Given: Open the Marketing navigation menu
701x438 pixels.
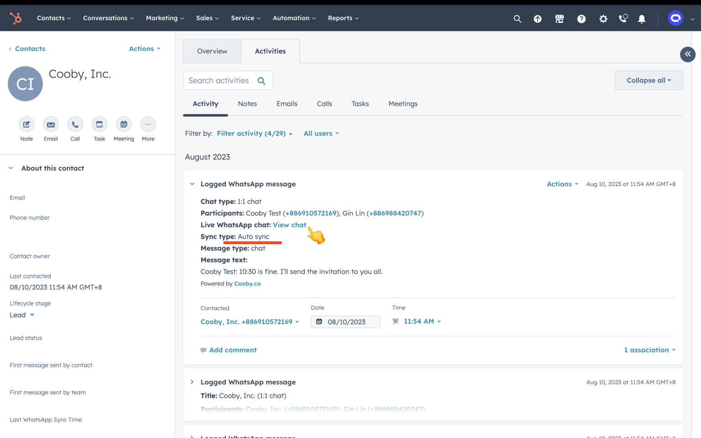Looking at the screenshot, I should coord(165,18).
